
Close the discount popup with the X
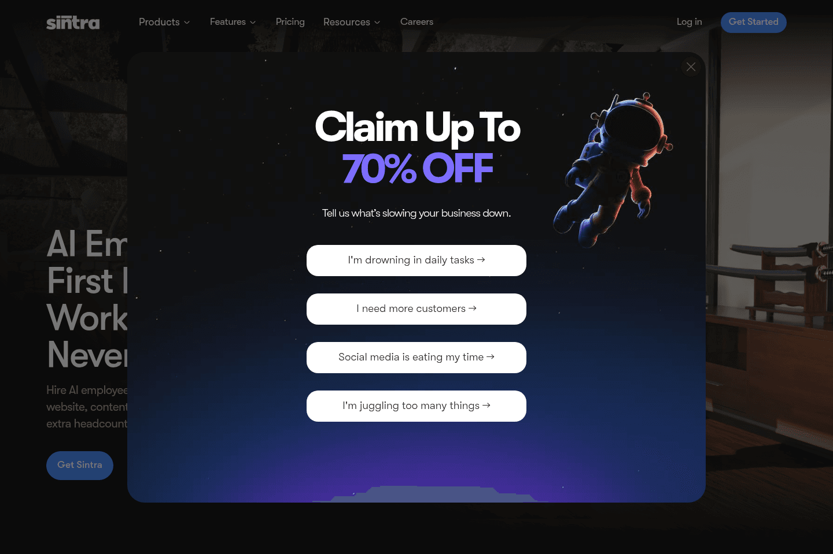point(691,67)
